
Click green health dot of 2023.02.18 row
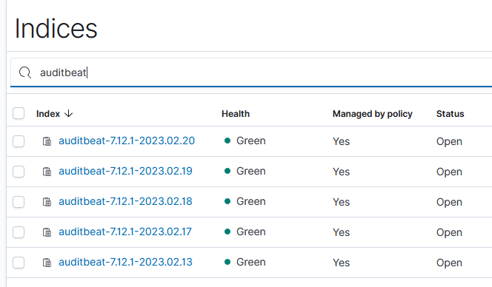[227, 201]
